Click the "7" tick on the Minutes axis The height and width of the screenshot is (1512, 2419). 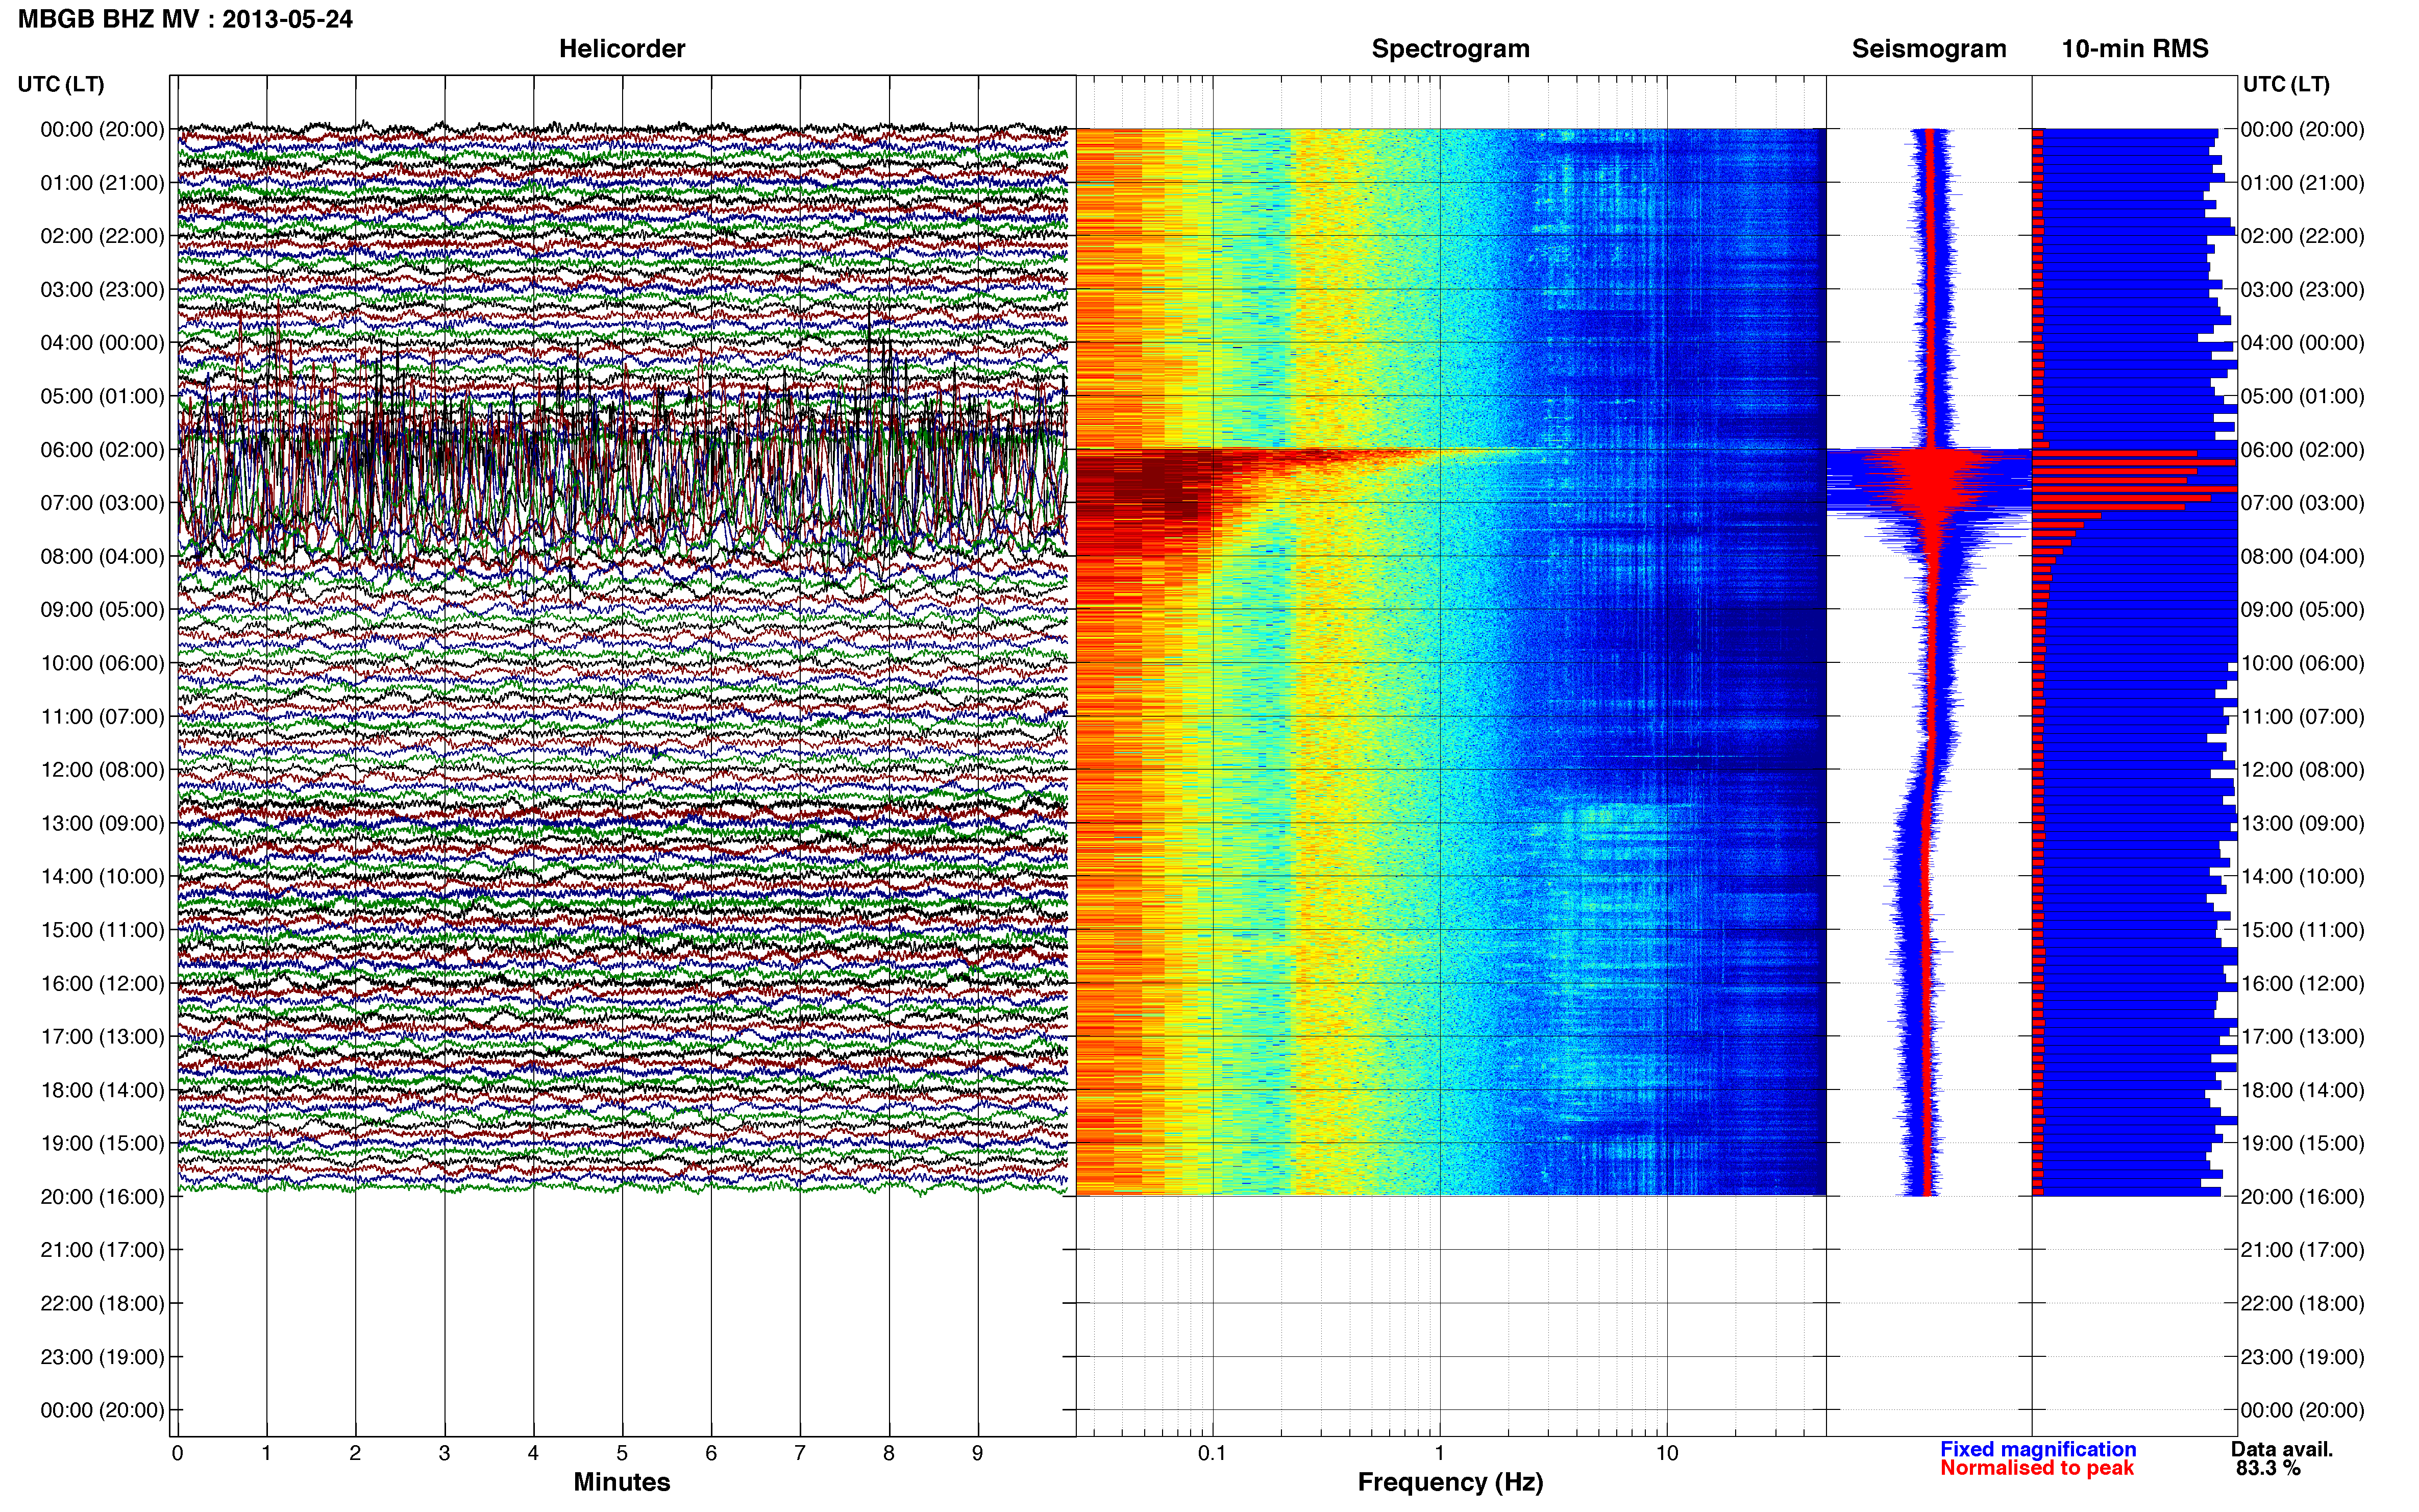point(800,1453)
